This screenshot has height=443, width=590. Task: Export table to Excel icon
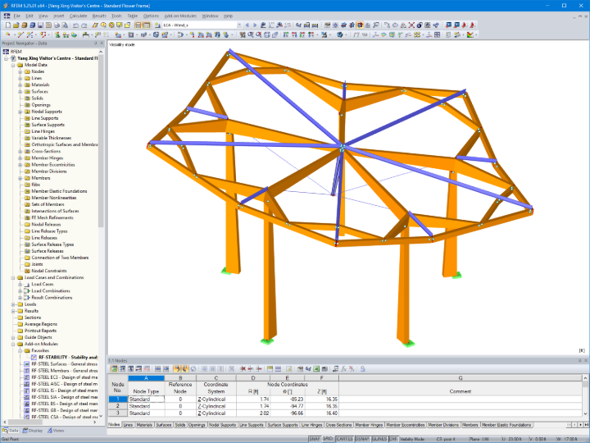(316, 369)
